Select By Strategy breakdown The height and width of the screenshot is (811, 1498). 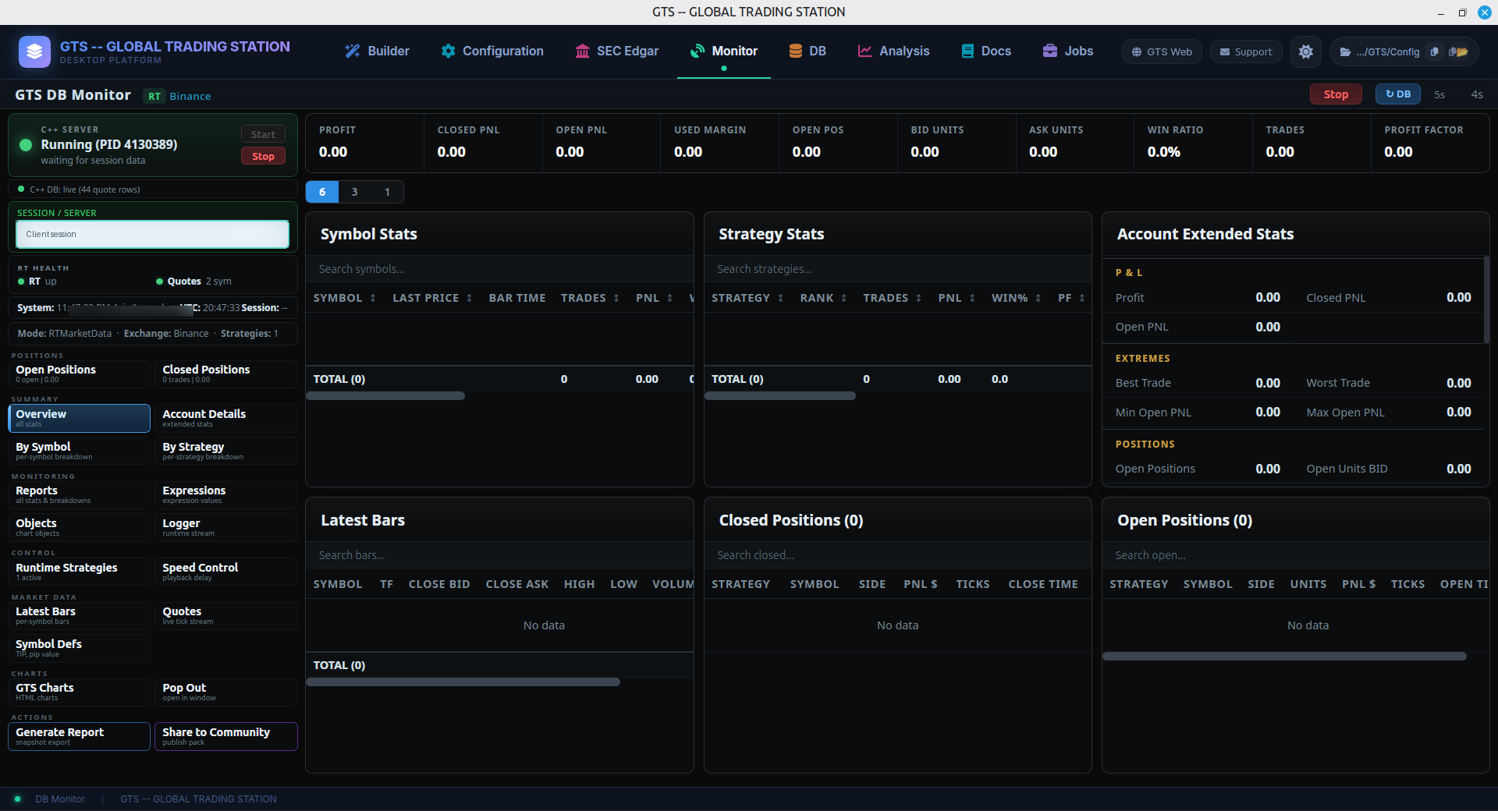tap(226, 451)
